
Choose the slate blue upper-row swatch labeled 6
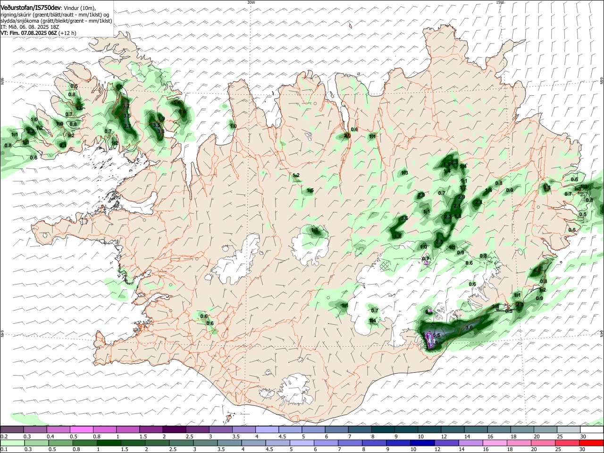point(337,430)
